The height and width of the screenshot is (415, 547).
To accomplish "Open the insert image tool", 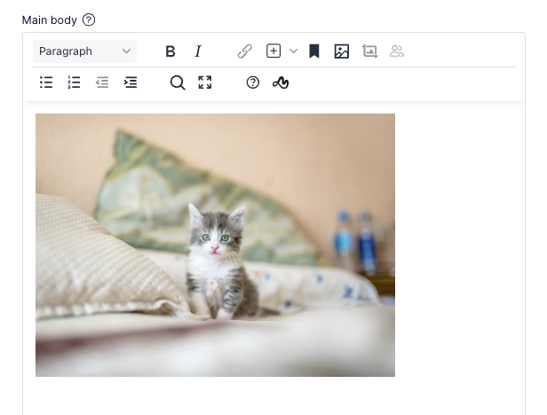I will (x=342, y=51).
